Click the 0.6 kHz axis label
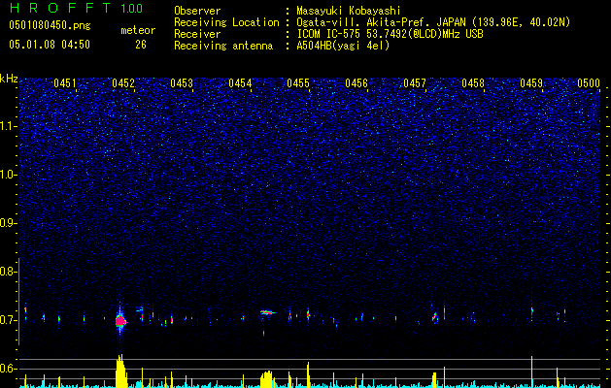Viewport: 611px width, 388px height. pyautogui.click(x=8, y=369)
